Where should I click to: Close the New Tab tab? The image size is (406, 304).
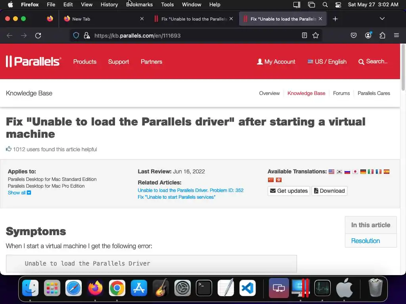pyautogui.click(x=142, y=19)
